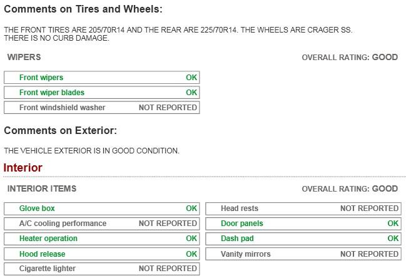Select Front windshield washer row
The image size is (406, 278).
point(102,108)
